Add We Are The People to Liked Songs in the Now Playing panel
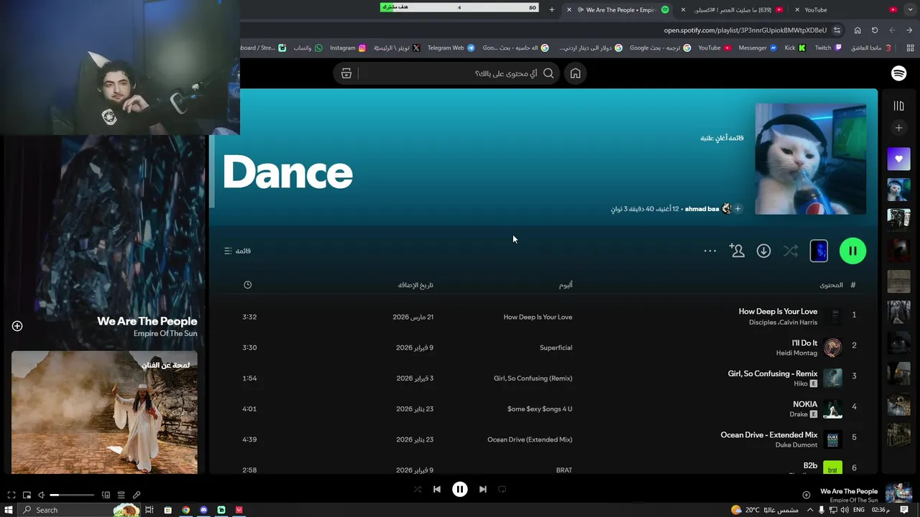Screen dimensions: 920x517 17,326
